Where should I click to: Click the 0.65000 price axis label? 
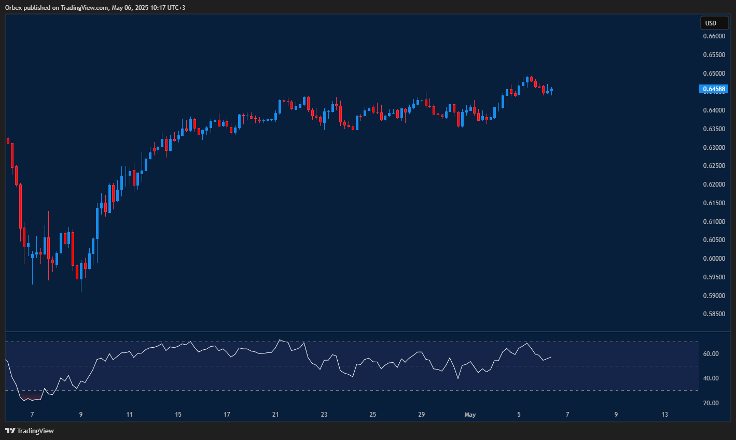[x=714, y=74]
